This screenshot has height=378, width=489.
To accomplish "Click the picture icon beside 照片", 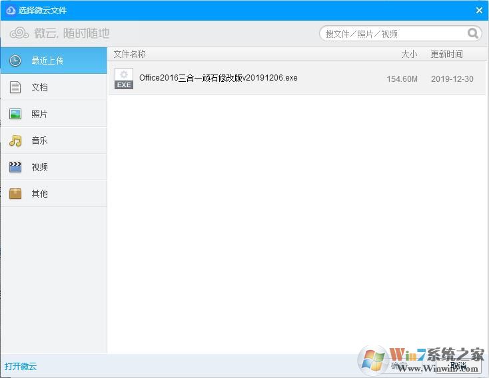I will tap(15, 114).
